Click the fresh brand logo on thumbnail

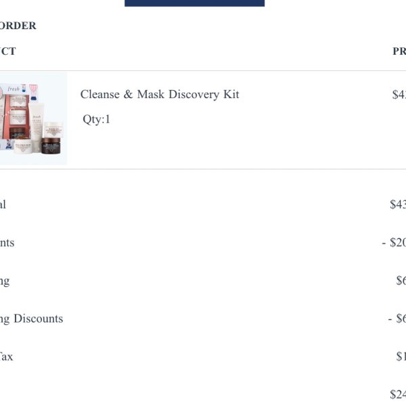(x=14, y=89)
